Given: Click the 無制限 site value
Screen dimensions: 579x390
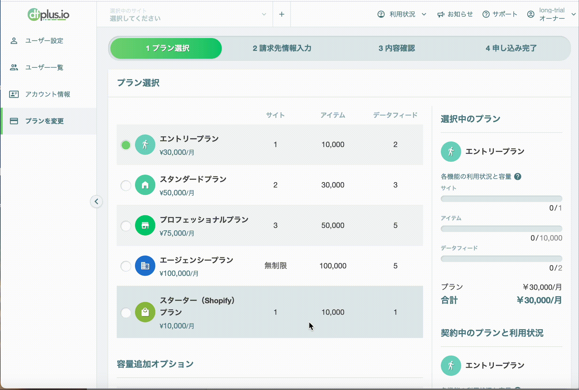Looking at the screenshot, I should 276,266.
